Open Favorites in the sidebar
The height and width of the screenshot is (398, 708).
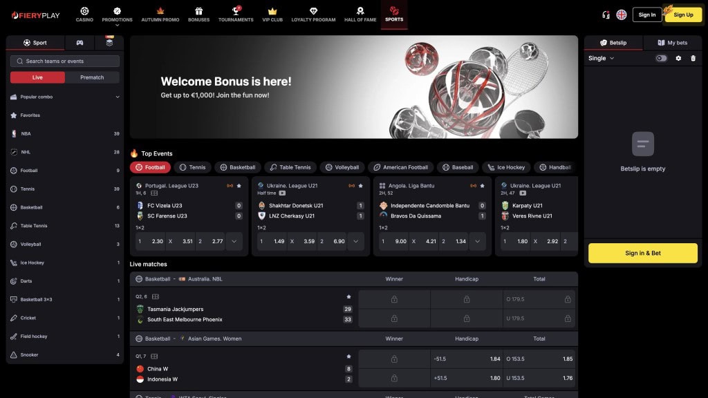(x=64, y=115)
